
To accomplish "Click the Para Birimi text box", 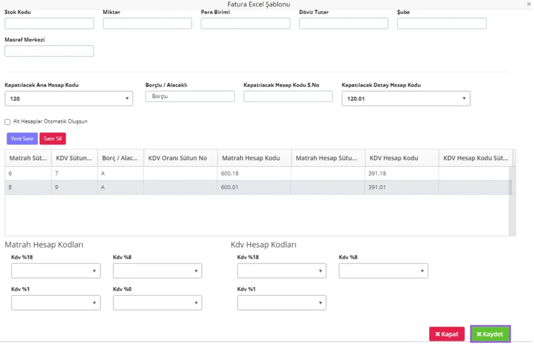I will click(245, 23).
